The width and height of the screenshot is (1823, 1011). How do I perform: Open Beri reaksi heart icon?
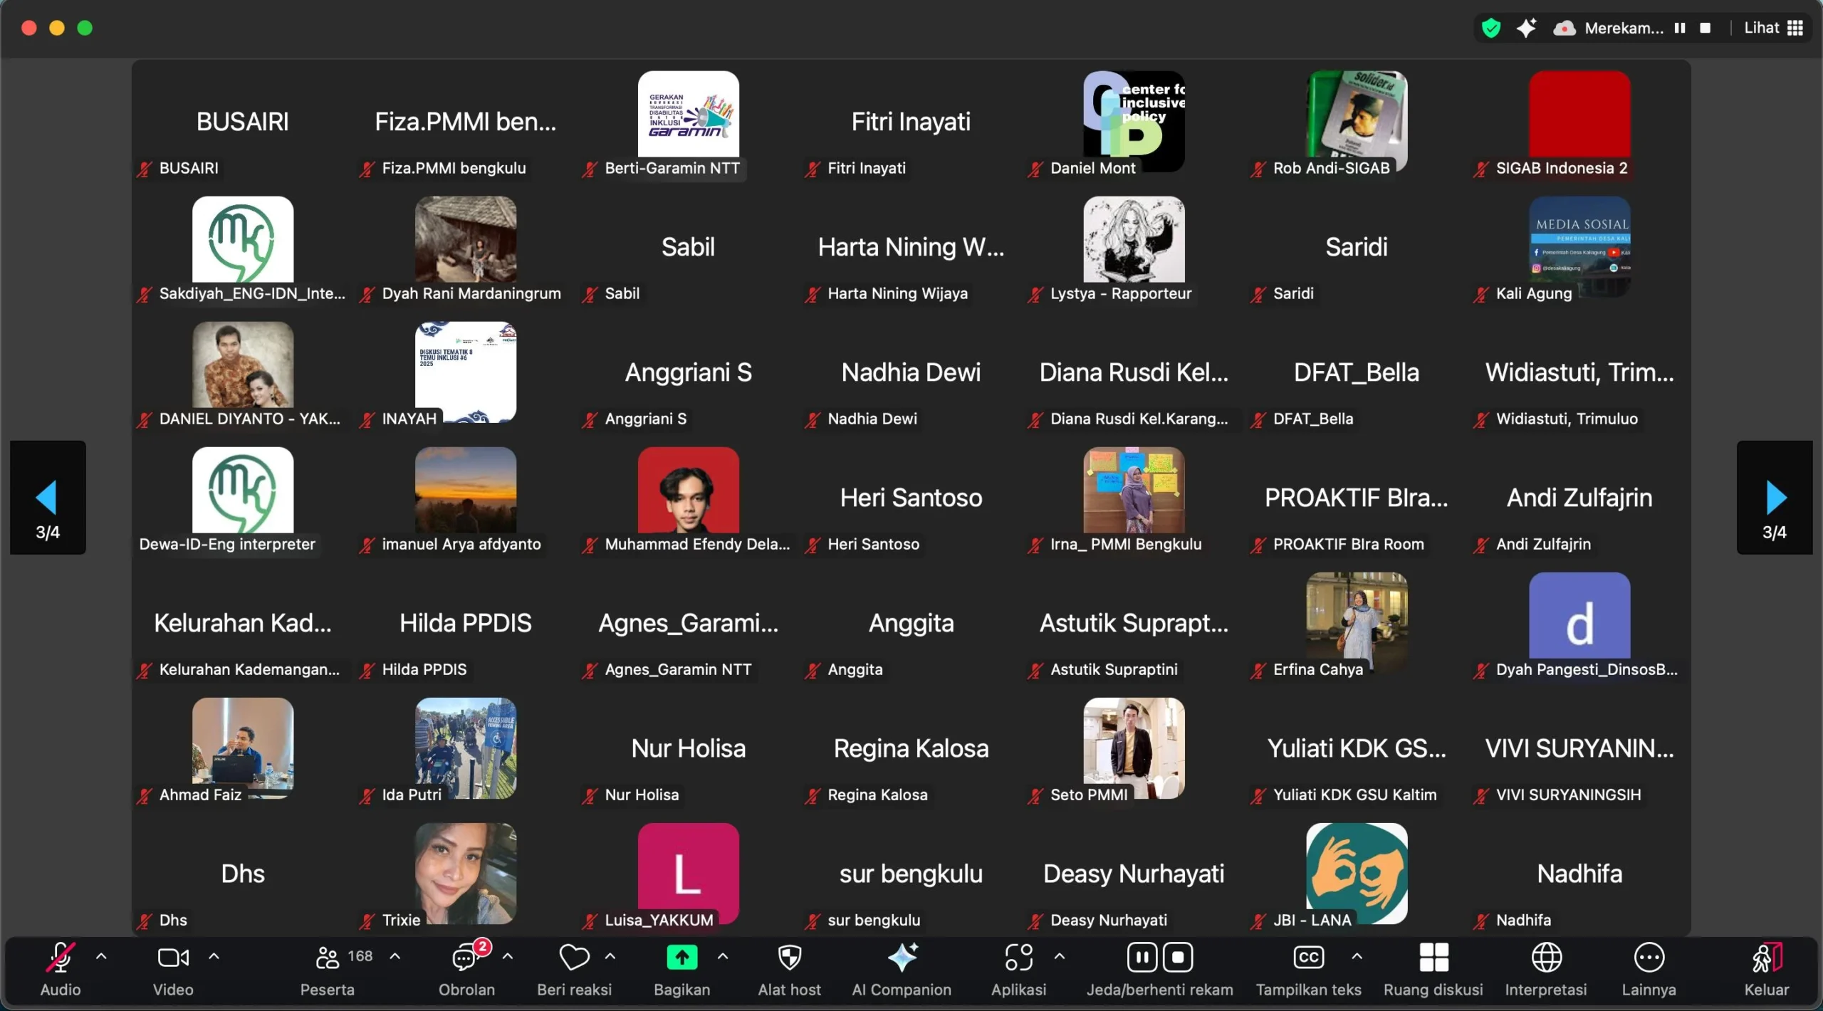pyautogui.click(x=574, y=958)
